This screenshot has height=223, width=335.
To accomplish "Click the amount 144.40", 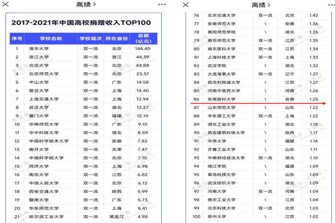I will click(143, 49).
